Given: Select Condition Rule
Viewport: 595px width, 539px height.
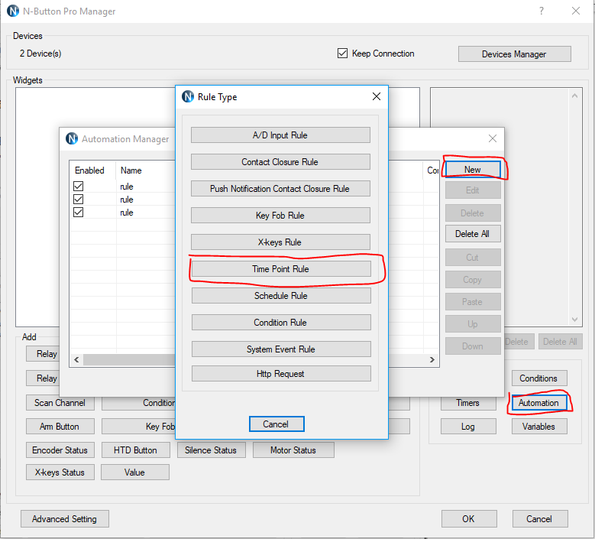Looking at the screenshot, I should click(x=281, y=323).
